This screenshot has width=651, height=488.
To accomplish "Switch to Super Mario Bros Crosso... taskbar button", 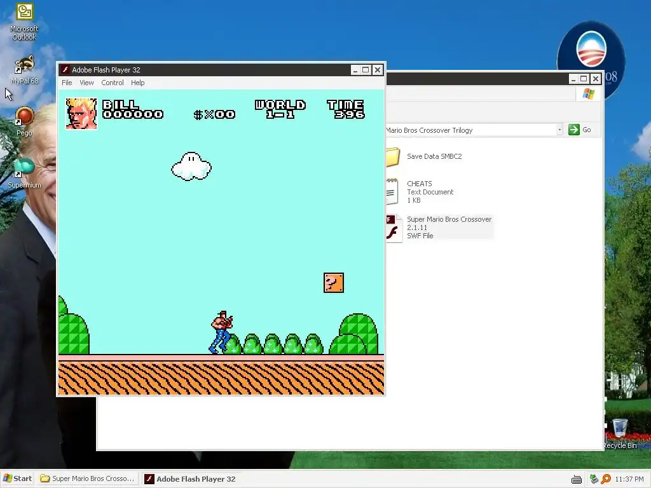I will click(x=88, y=478).
